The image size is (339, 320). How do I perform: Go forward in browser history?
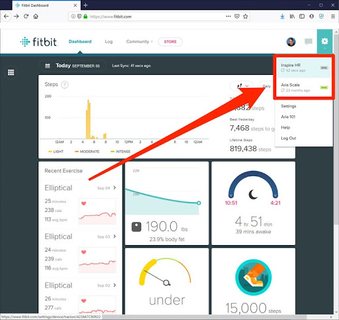tap(16, 17)
